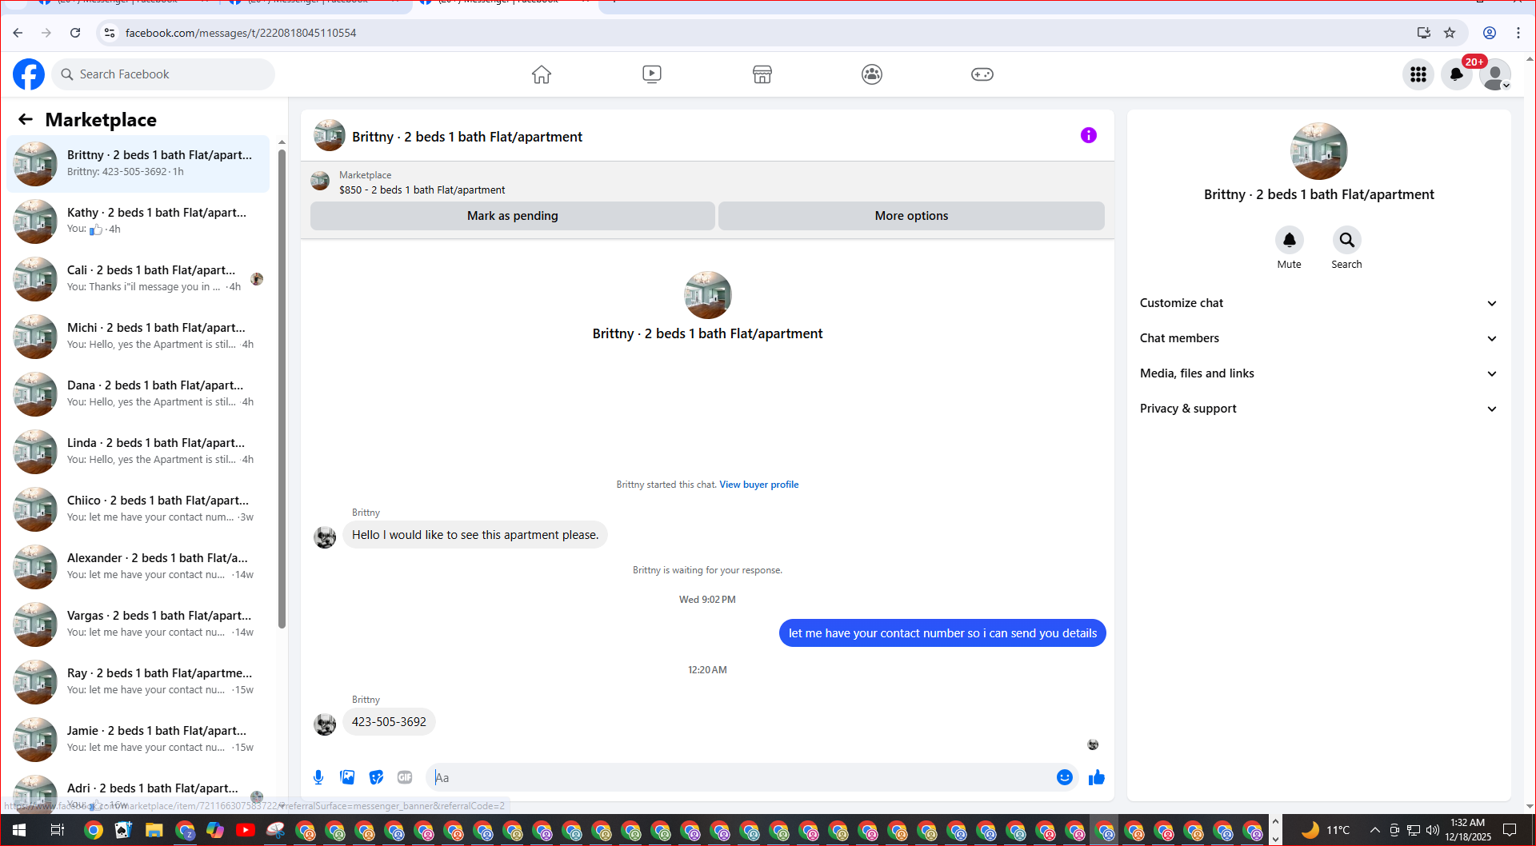
Task: Open Michi conversation in list
Action: click(x=138, y=337)
